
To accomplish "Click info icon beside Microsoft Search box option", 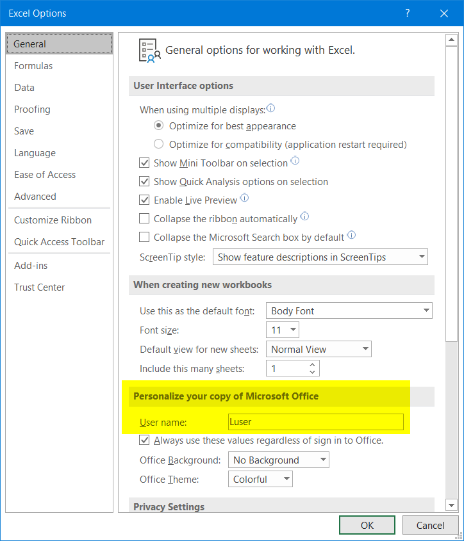I will click(351, 235).
